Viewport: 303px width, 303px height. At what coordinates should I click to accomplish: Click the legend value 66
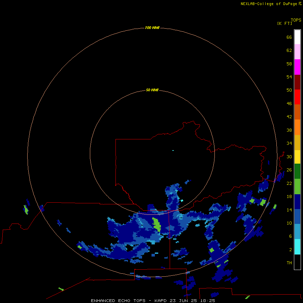pyautogui.click(x=289, y=37)
